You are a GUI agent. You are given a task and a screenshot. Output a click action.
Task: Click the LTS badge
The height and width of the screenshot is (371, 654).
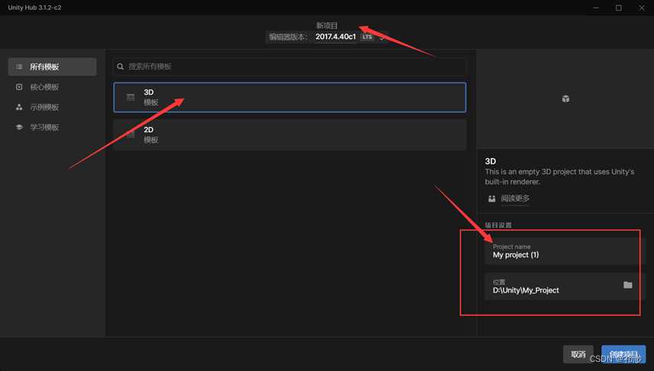pos(367,37)
